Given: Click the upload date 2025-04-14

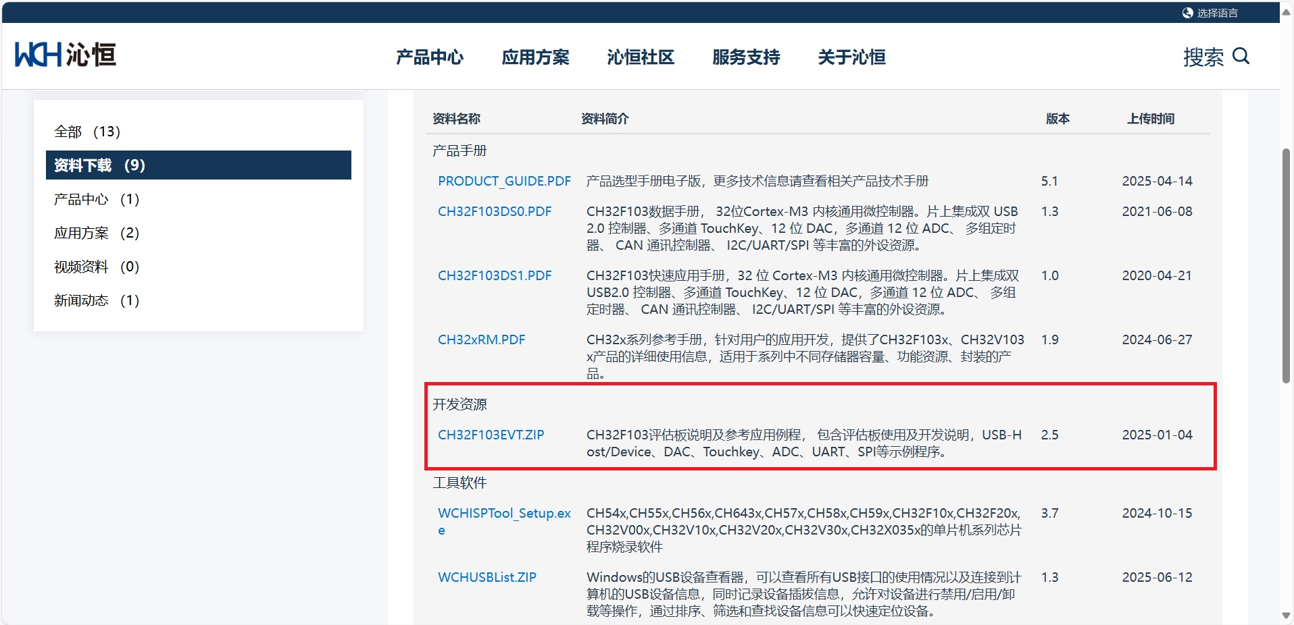Looking at the screenshot, I should tap(1157, 181).
